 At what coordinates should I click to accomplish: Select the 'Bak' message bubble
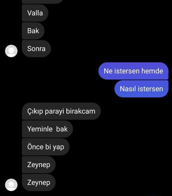(x=33, y=31)
